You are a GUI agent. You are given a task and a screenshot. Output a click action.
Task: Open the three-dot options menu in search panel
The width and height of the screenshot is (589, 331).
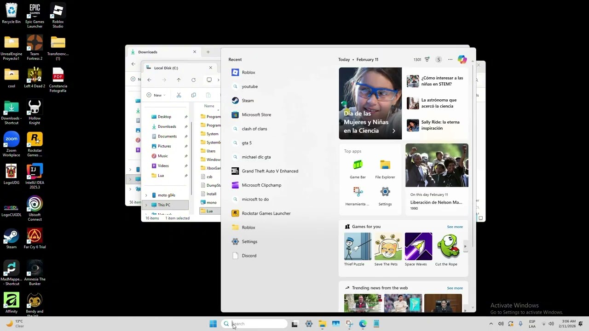450,59
